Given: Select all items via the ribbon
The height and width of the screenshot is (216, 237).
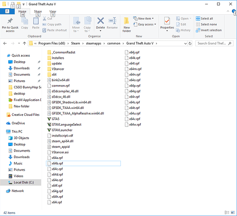Looking at the screenshot, I should (205, 19).
